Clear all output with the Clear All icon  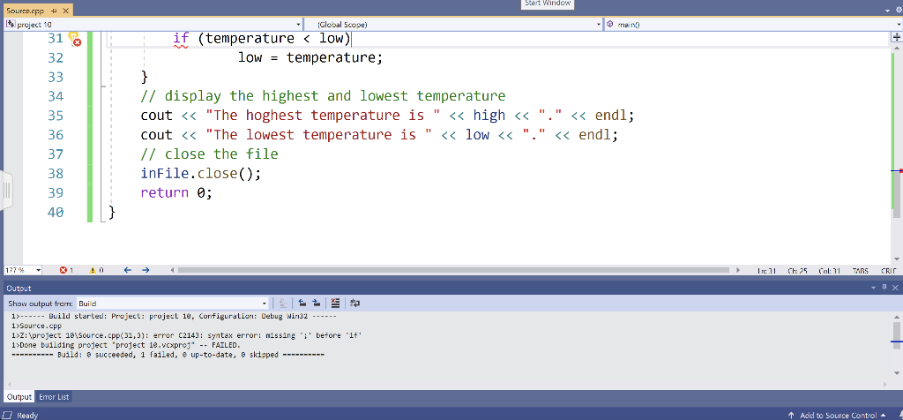click(336, 303)
